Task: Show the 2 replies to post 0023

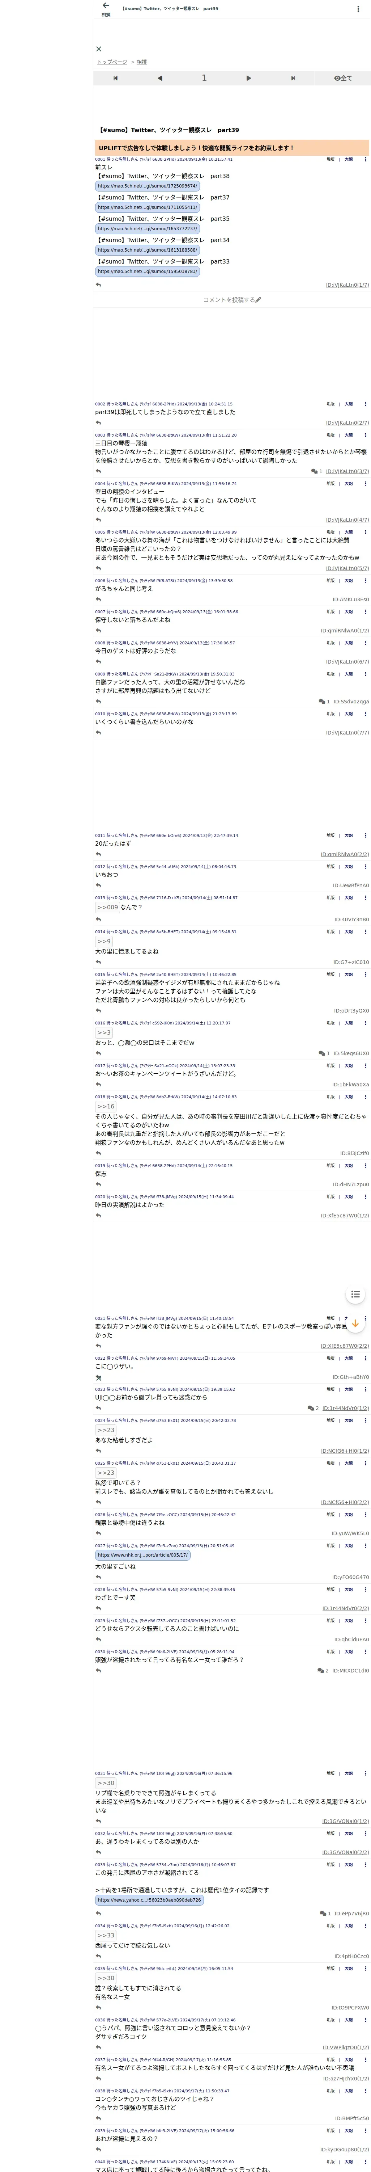Action: tap(313, 1408)
